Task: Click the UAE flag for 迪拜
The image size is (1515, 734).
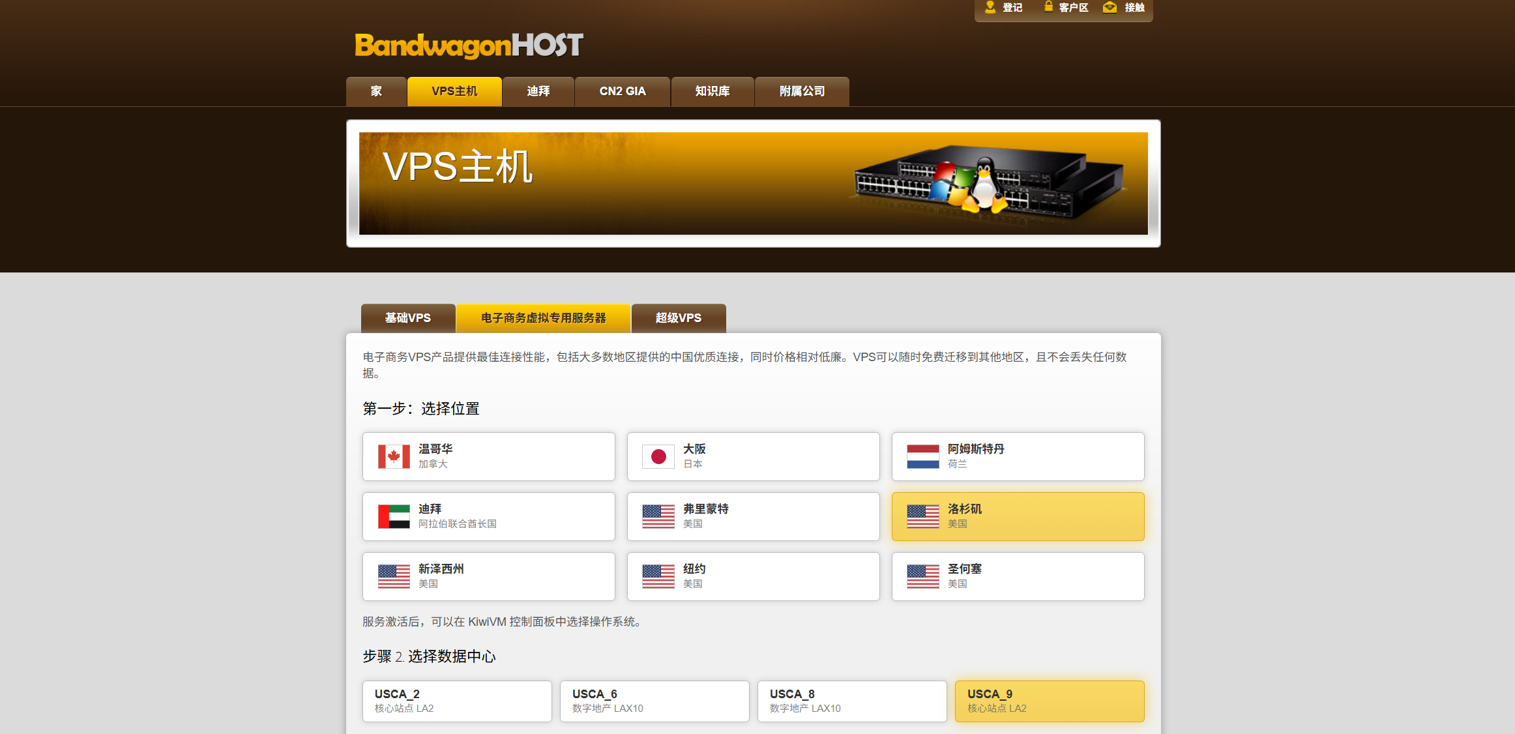Action: coord(394,516)
